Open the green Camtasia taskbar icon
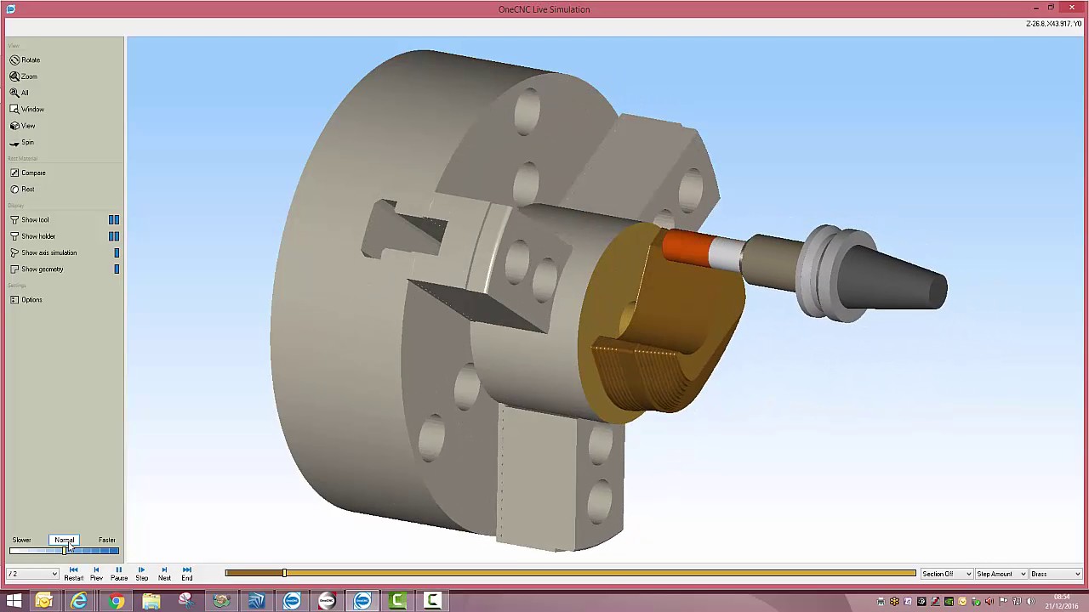Viewport: 1089px width, 612px height. click(x=397, y=601)
